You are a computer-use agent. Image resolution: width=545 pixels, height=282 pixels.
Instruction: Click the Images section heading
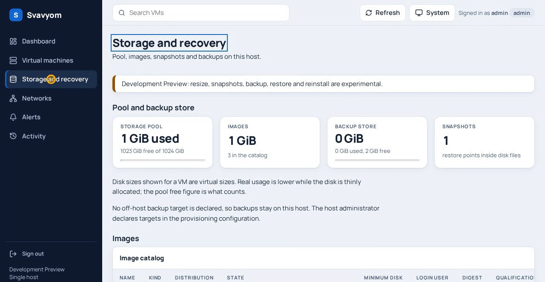click(126, 239)
